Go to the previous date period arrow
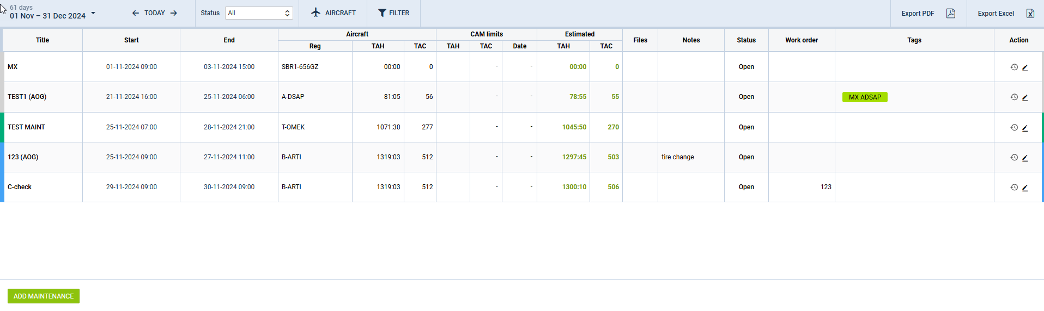Viewport: 1044px width, 311px height. point(136,13)
